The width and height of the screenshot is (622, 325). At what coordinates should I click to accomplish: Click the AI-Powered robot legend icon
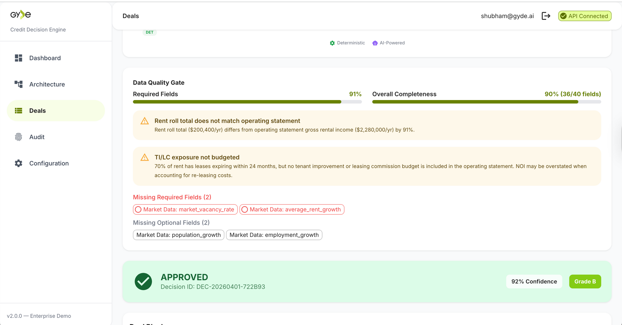(x=375, y=43)
